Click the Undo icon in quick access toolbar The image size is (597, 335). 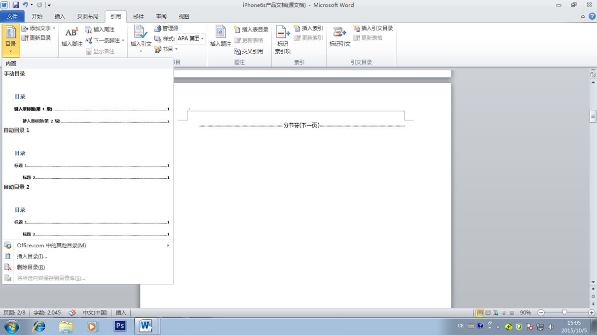[25, 5]
